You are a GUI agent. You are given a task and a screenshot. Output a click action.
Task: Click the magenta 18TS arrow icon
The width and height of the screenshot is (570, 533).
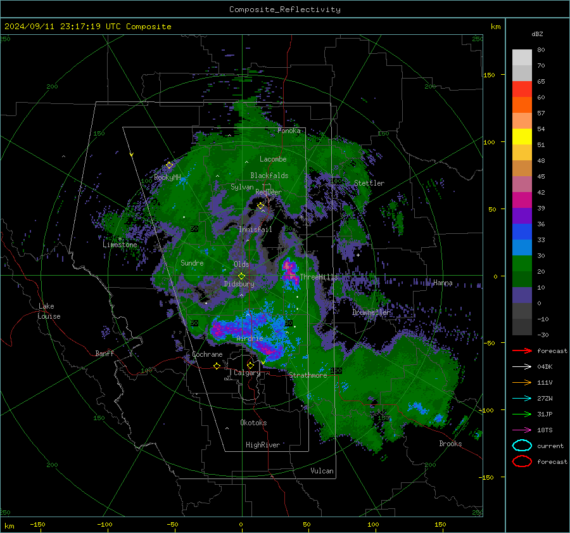(522, 430)
